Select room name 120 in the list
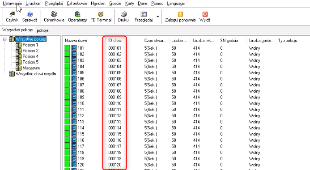Screen dimensions: 310x170 pos(81,165)
